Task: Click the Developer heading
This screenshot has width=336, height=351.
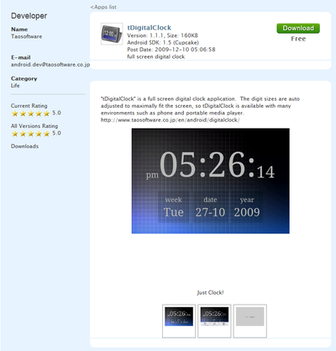Action: (29, 16)
